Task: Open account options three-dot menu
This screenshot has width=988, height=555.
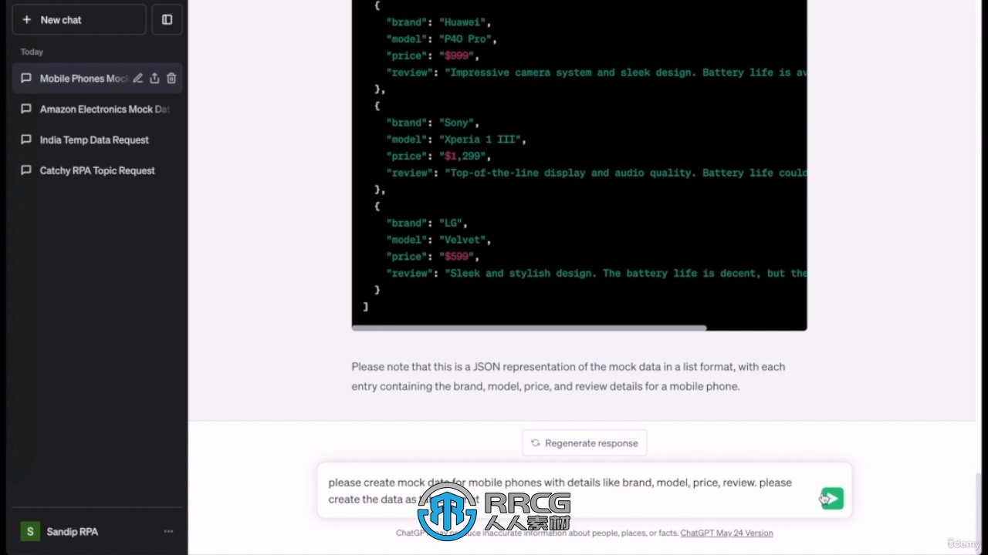Action: [168, 531]
